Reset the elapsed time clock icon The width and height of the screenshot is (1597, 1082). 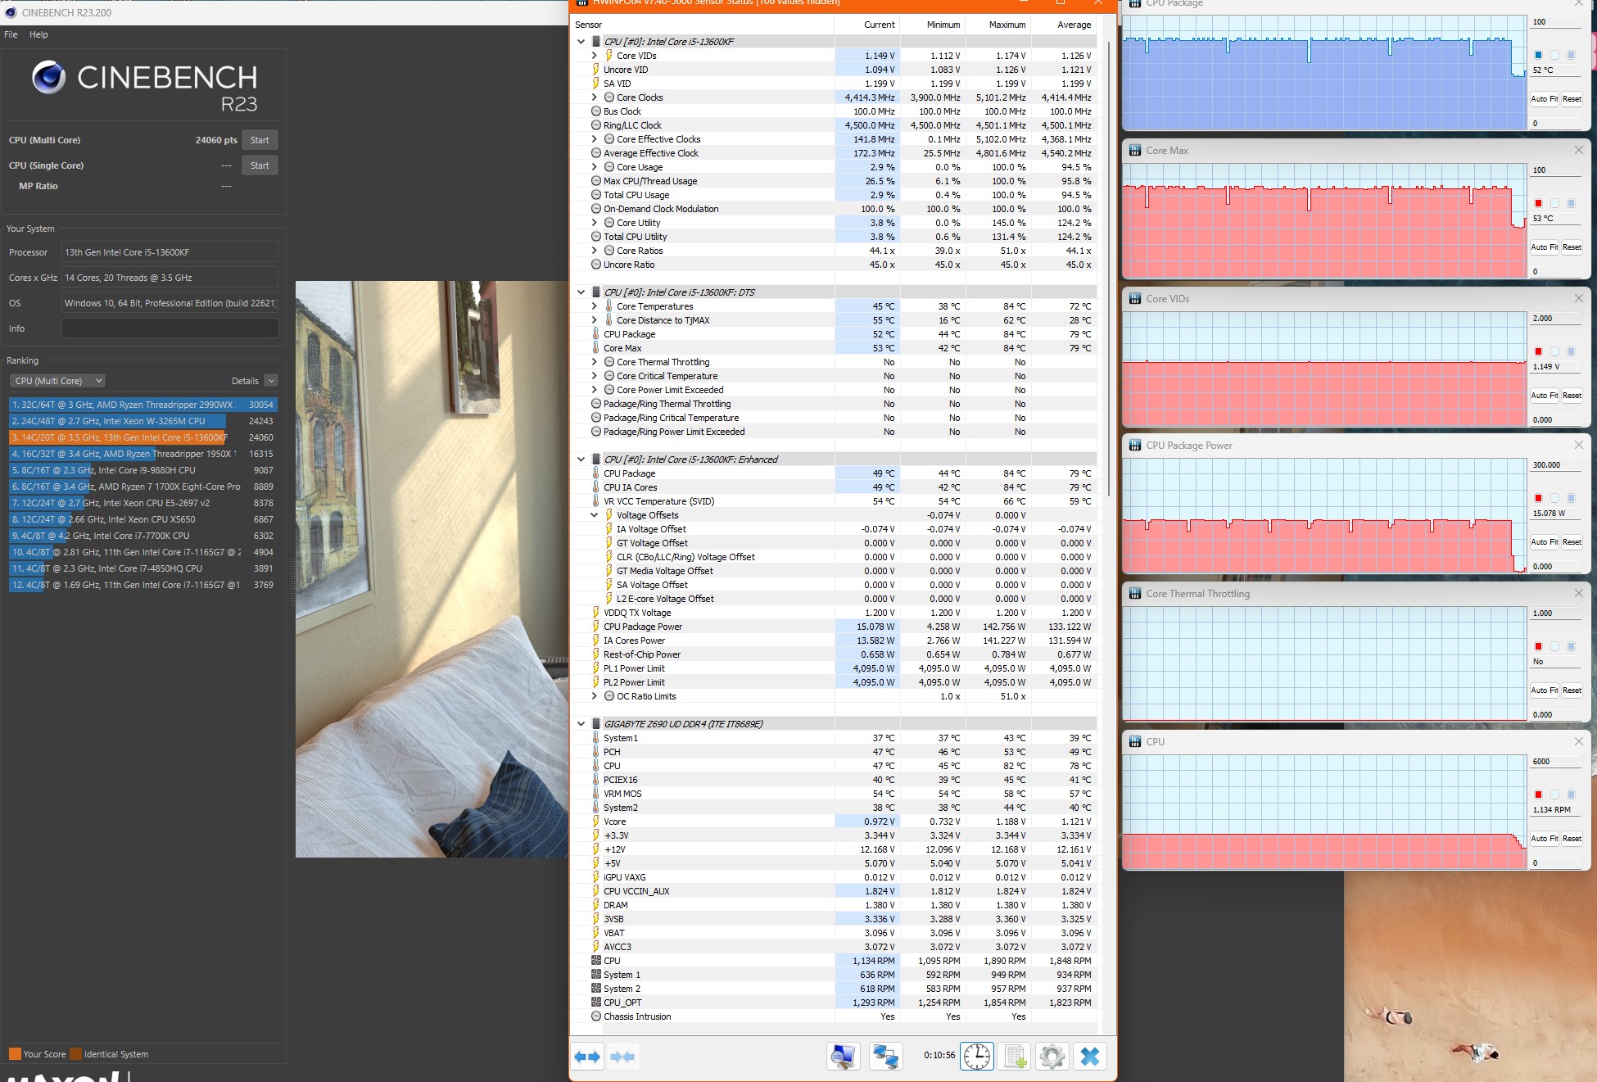(x=976, y=1057)
